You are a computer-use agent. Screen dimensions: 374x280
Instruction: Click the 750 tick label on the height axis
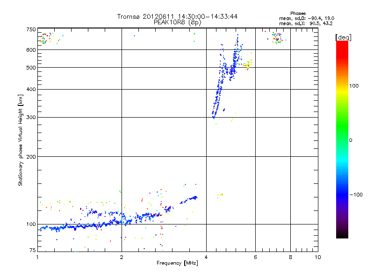[x=31, y=29]
